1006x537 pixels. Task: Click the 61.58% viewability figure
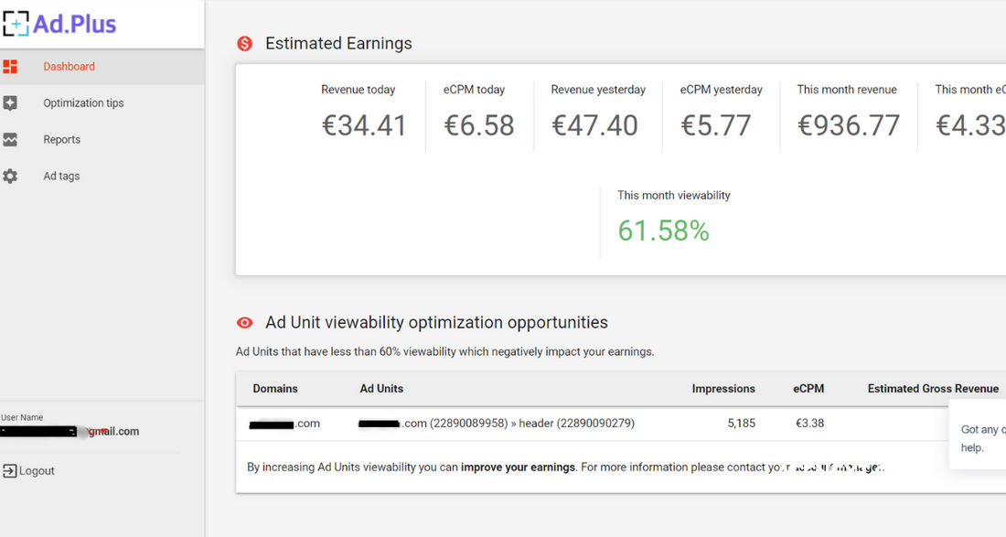click(x=662, y=230)
